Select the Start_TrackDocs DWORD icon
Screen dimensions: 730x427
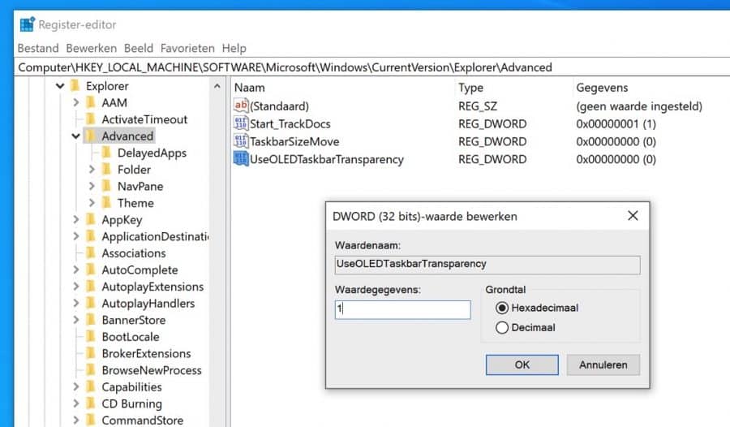pos(241,123)
